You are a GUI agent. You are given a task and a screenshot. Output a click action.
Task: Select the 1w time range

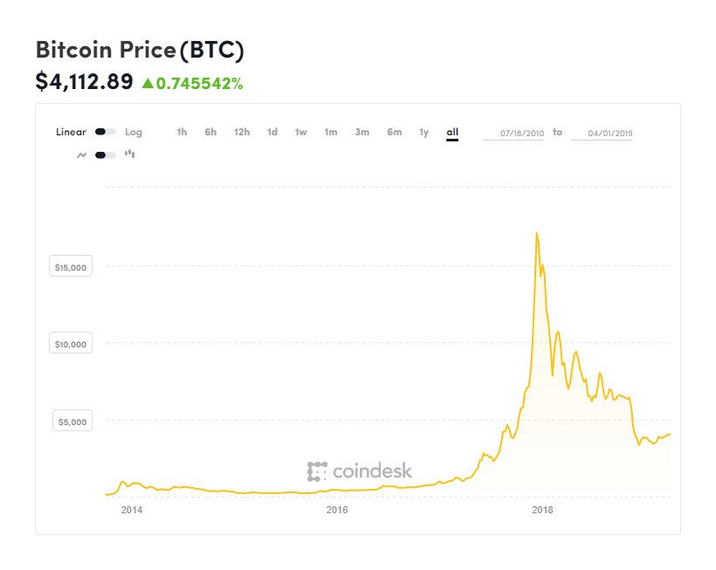300,132
